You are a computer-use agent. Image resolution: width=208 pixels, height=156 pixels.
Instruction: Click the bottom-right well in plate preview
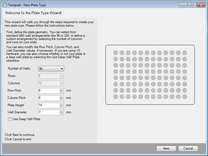(185, 96)
